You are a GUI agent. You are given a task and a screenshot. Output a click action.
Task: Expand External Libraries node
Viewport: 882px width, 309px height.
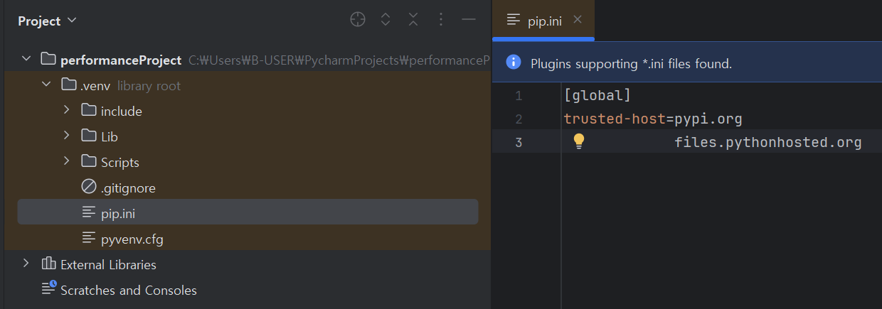(x=26, y=264)
